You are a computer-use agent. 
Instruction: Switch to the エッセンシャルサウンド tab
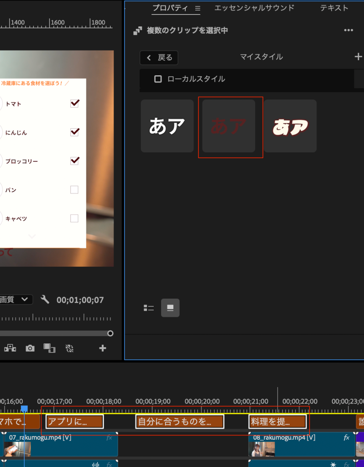[x=254, y=8]
